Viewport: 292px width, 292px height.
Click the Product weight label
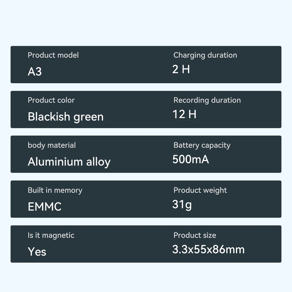click(x=200, y=190)
